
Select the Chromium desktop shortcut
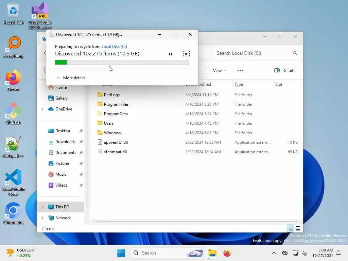[13, 213]
